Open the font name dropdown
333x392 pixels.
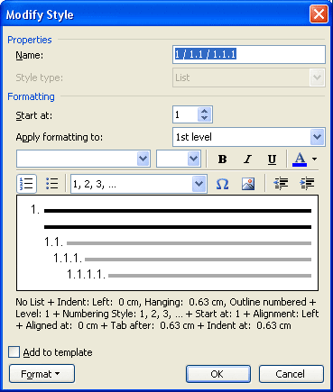143,159
